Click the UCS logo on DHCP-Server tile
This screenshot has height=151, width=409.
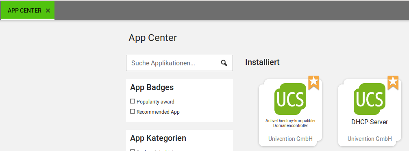[370, 99]
